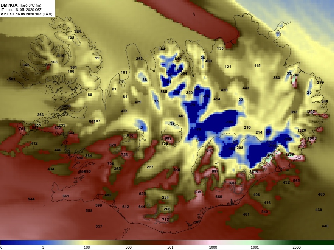The width and height of the screenshot is (334, 250).
Task: Click the '1000' label on the legend
Action: tap(213, 247)
